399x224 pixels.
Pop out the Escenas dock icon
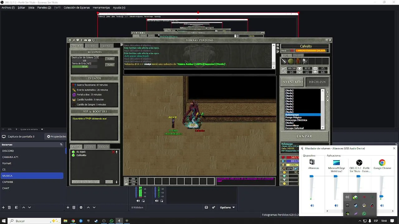(61, 145)
